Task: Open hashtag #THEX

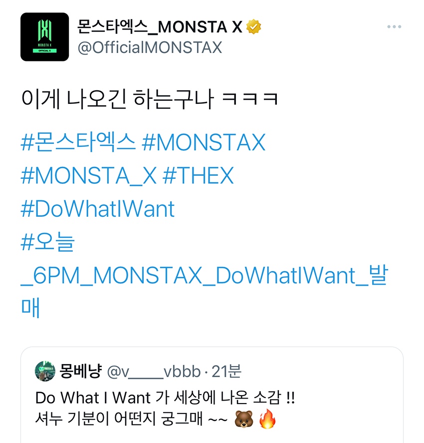Action: (199, 175)
